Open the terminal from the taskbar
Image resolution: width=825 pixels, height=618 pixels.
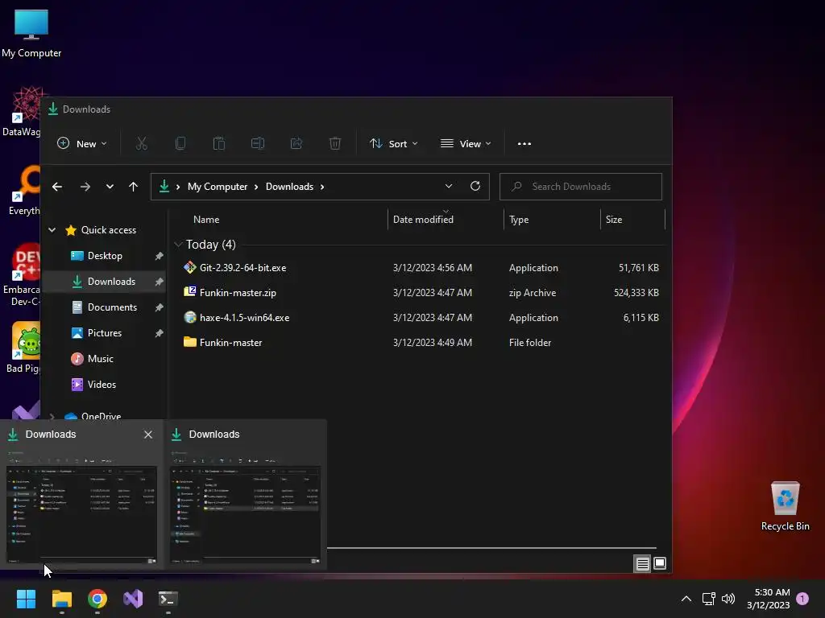[168, 599]
